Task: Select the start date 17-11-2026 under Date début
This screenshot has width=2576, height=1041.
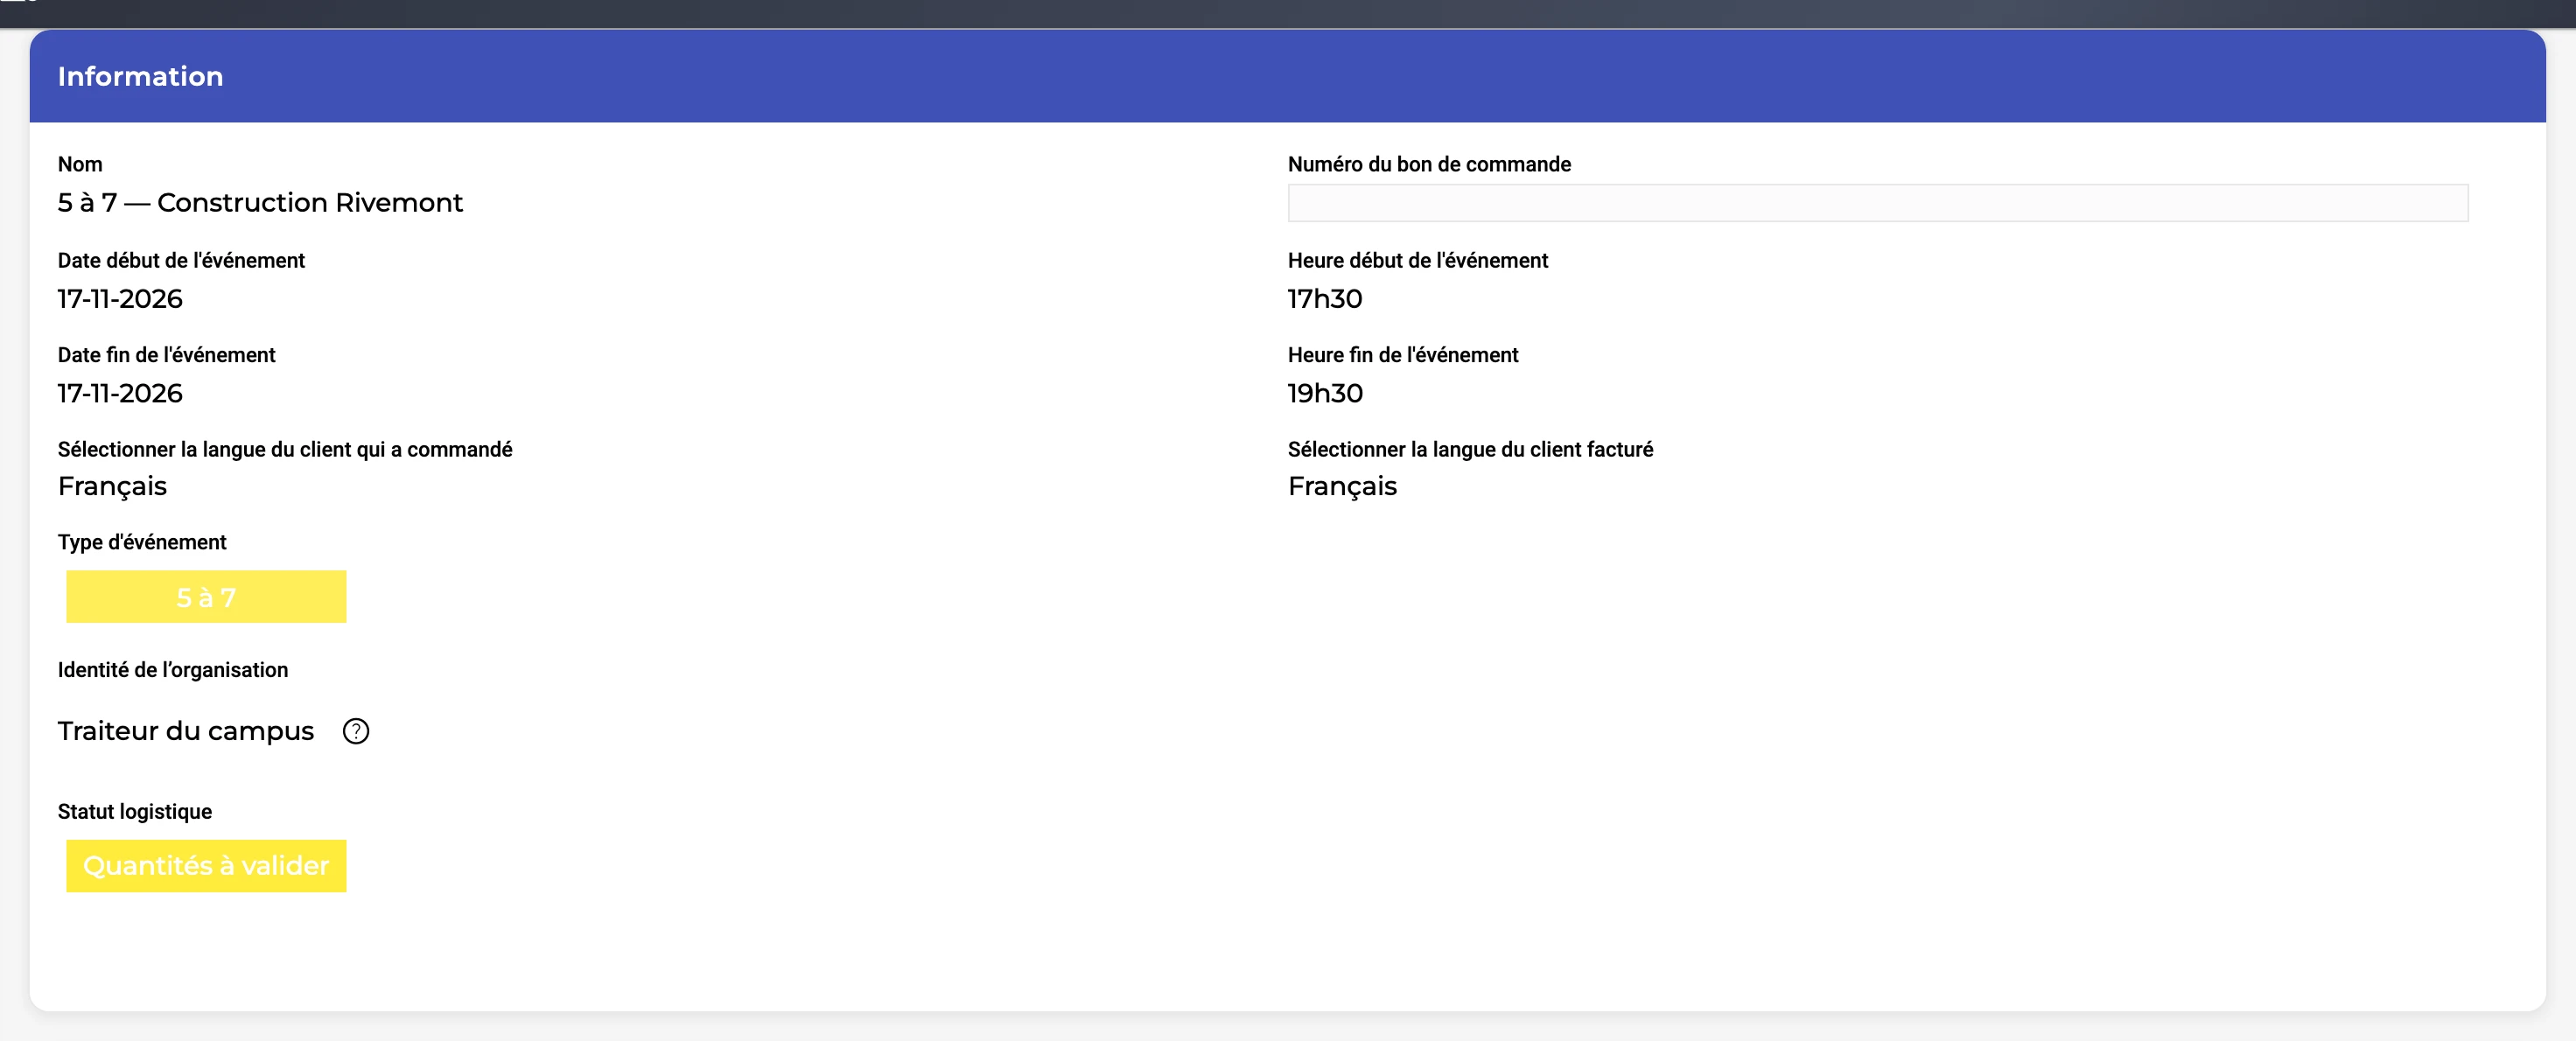Action: [120, 299]
